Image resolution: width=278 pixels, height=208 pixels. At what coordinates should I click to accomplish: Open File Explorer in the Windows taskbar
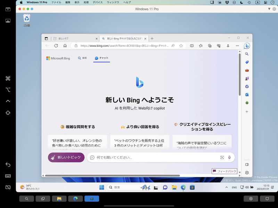click(x=174, y=188)
